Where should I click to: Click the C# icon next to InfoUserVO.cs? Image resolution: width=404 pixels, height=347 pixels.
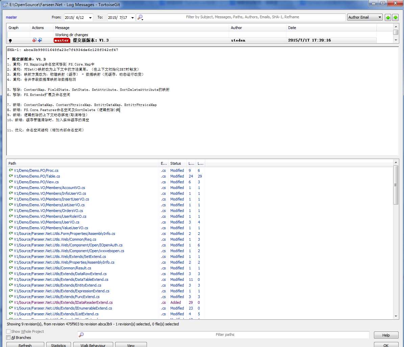pyautogui.click(x=11, y=193)
